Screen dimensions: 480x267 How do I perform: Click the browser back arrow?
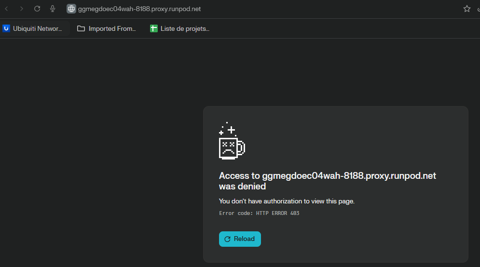tap(6, 9)
